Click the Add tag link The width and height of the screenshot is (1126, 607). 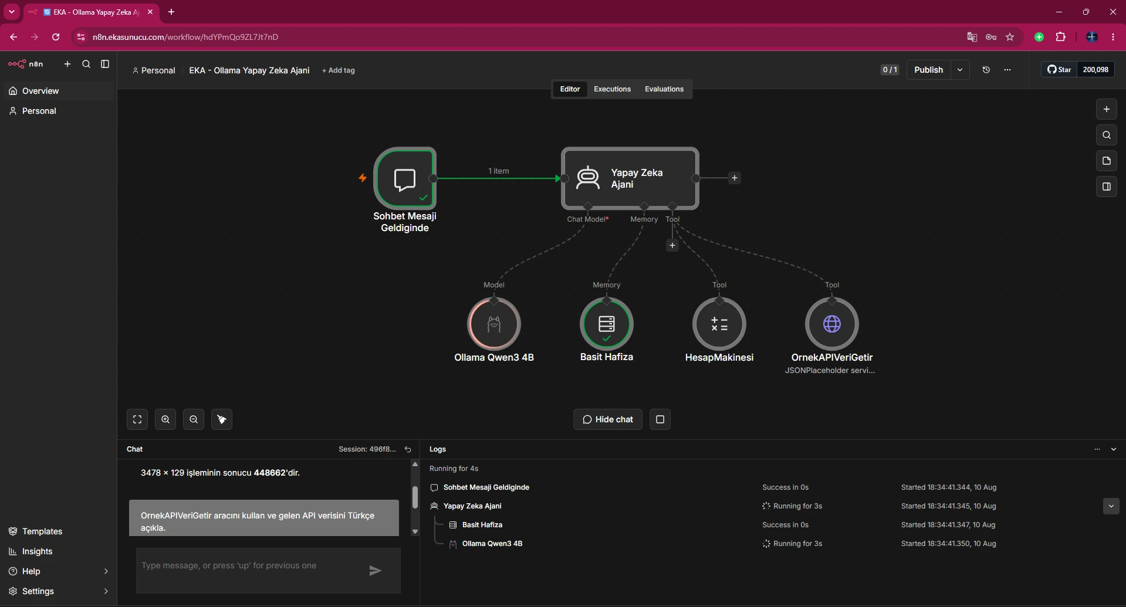[339, 70]
